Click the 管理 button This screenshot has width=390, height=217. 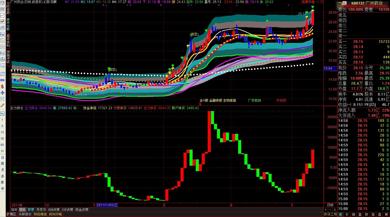pos(31,210)
